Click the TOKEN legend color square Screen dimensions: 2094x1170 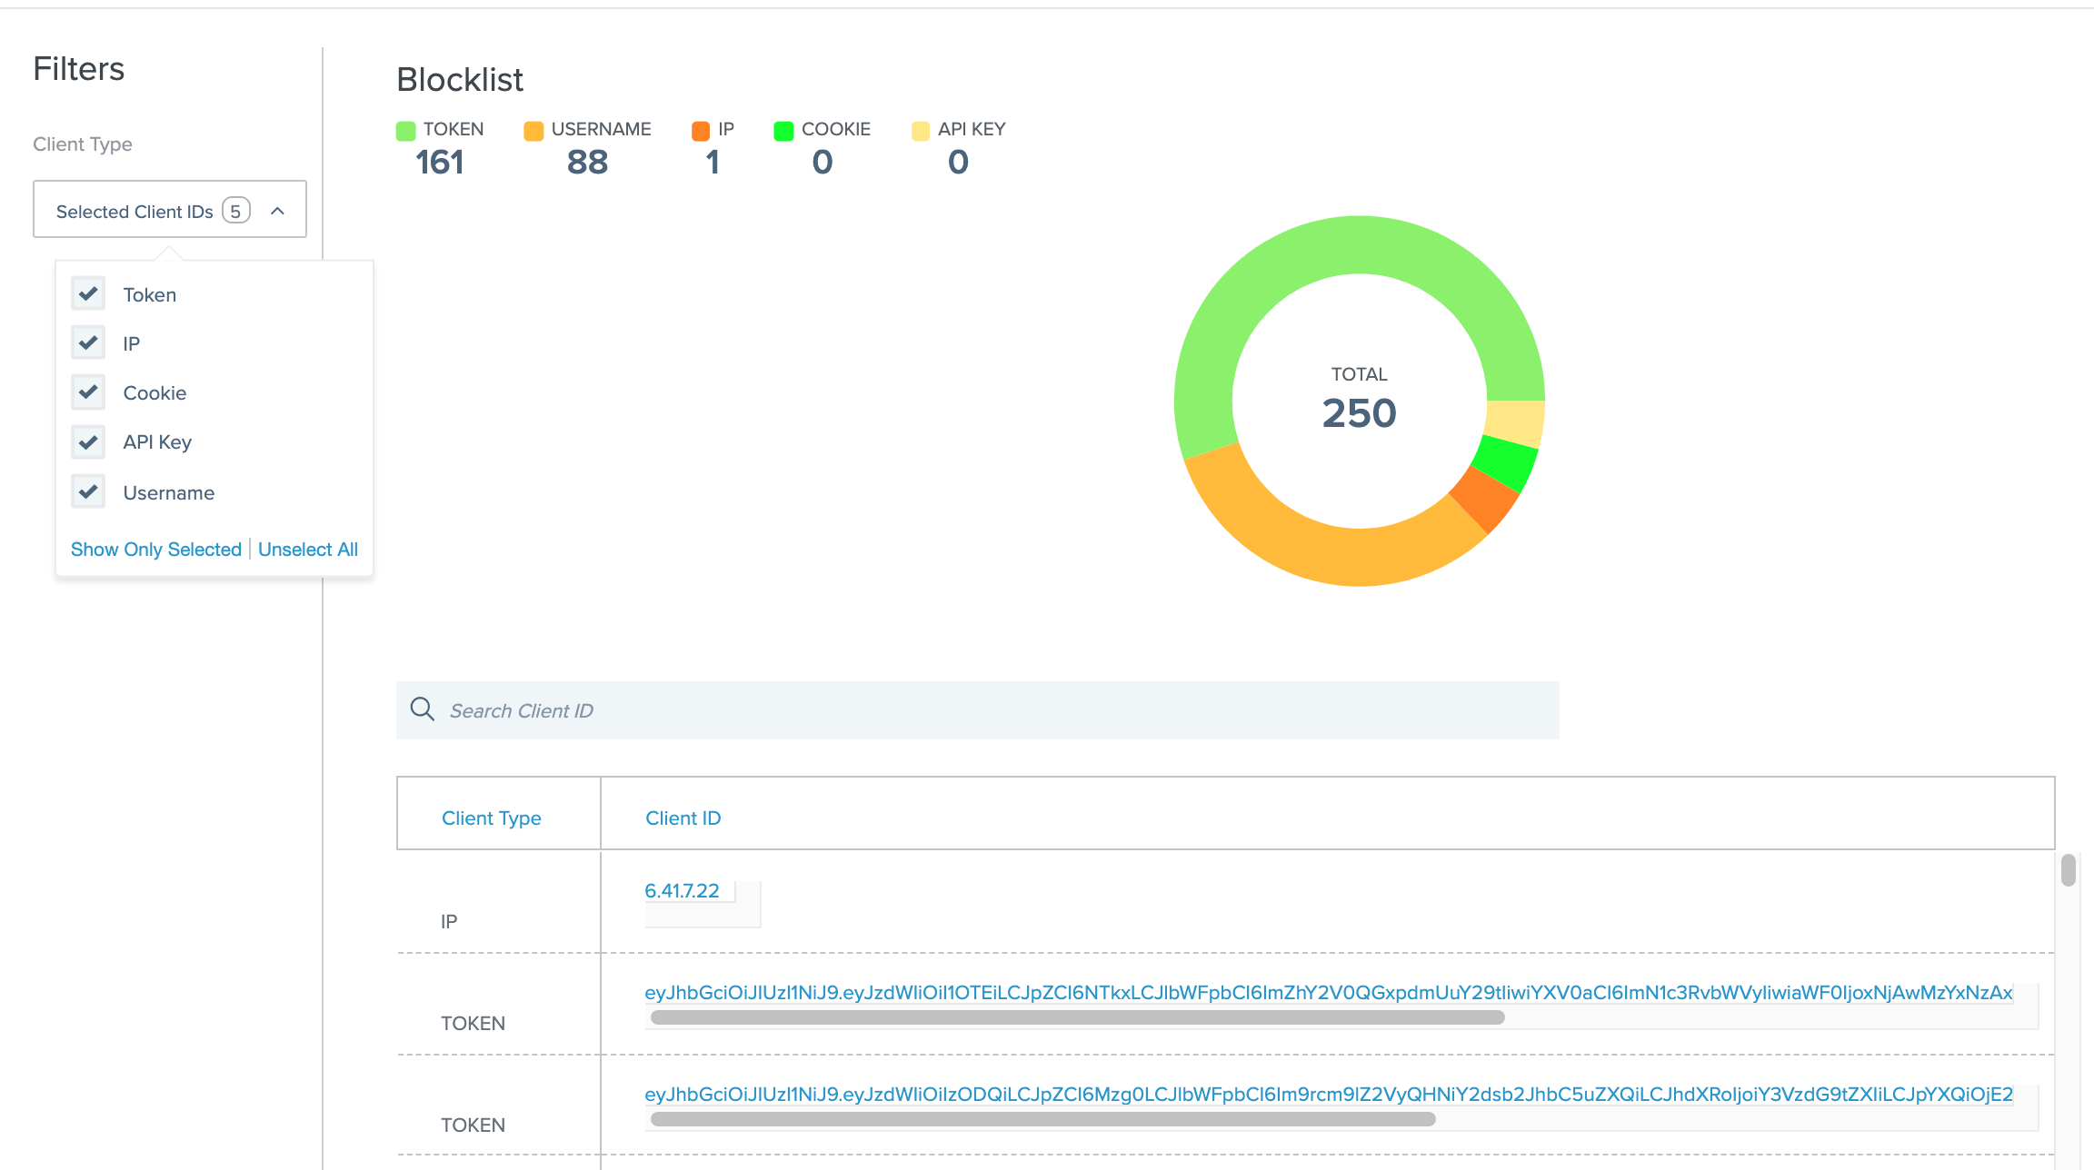click(x=406, y=131)
